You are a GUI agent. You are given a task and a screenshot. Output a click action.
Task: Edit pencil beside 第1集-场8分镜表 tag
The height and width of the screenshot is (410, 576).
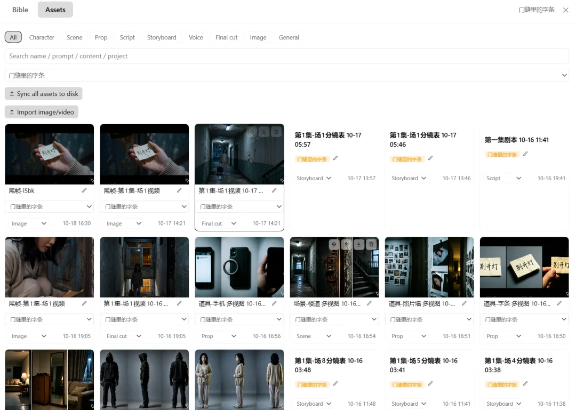335,383
